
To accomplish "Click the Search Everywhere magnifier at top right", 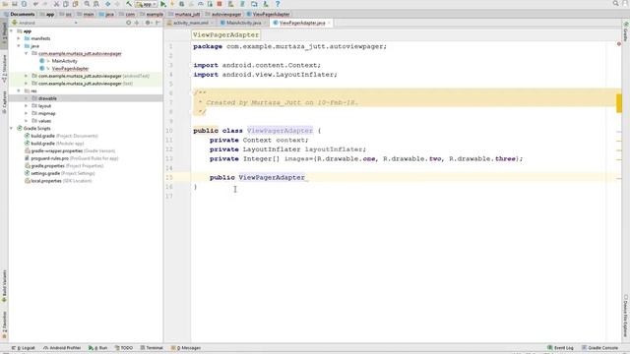I will pyautogui.click(x=615, y=3).
